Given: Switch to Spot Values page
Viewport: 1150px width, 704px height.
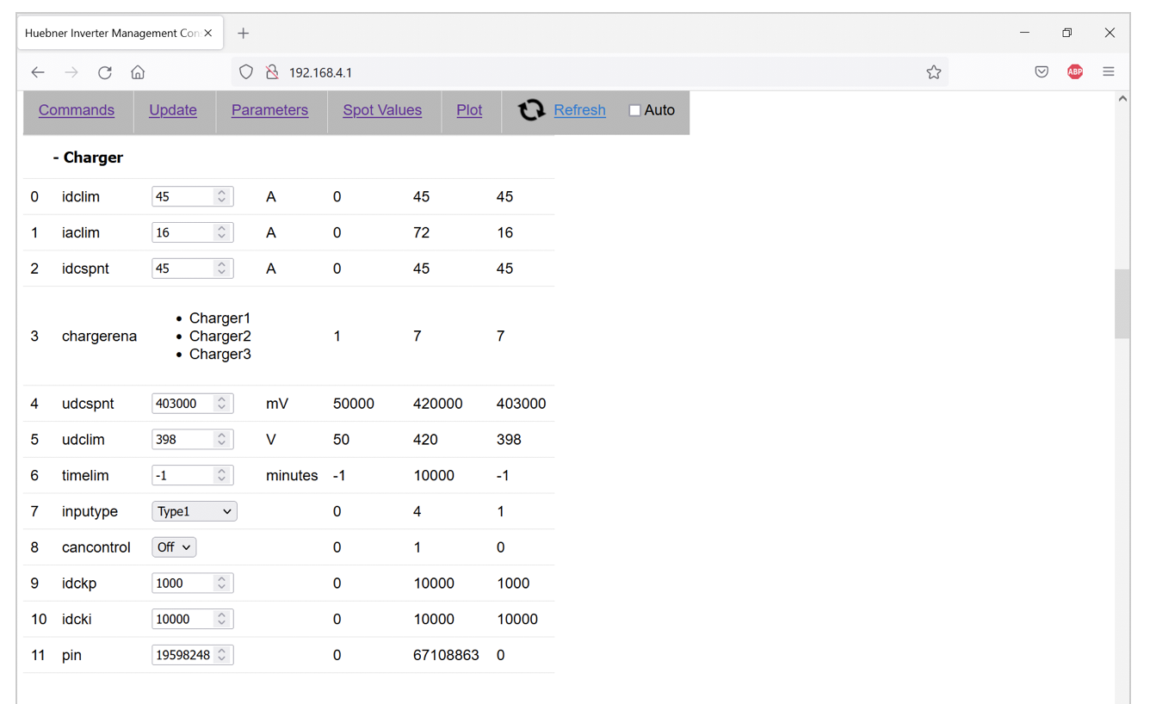Looking at the screenshot, I should click(x=382, y=110).
